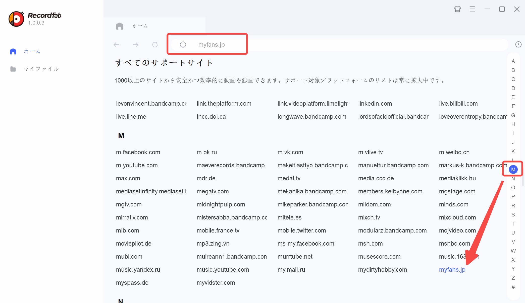Select highlighted letter M in index
Image resolution: width=525 pixels, height=303 pixels.
(x=513, y=170)
